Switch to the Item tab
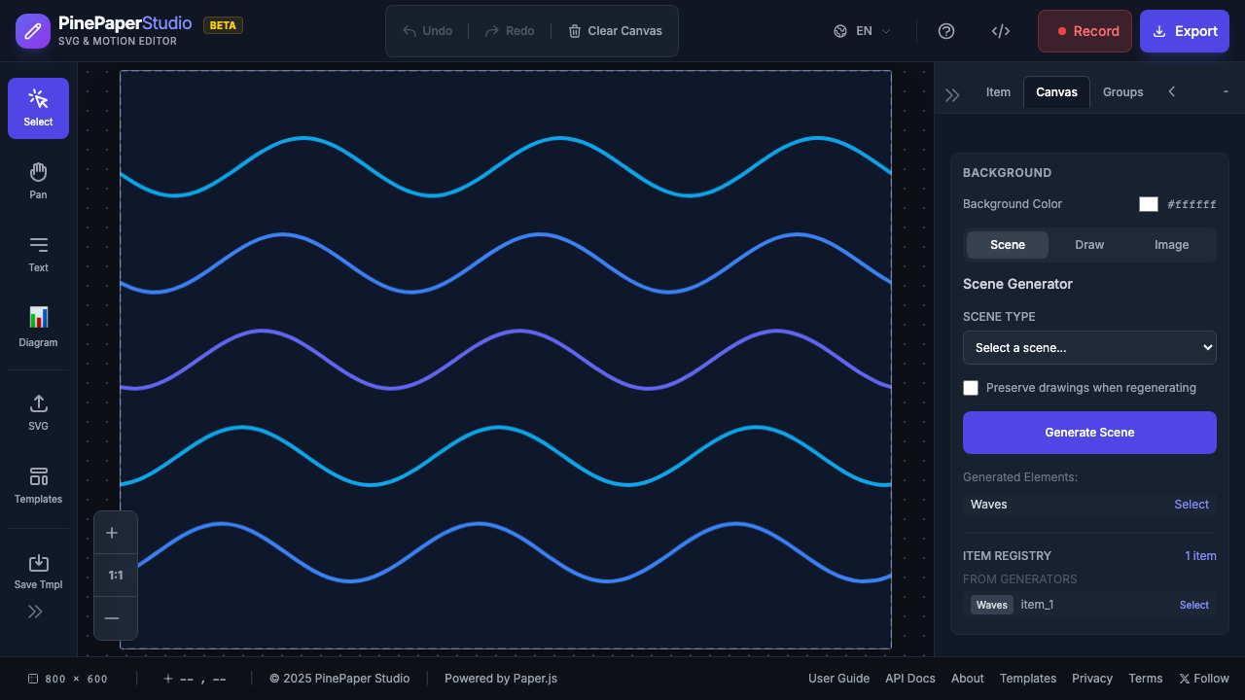Screen dimensions: 1245x700 (998, 91)
